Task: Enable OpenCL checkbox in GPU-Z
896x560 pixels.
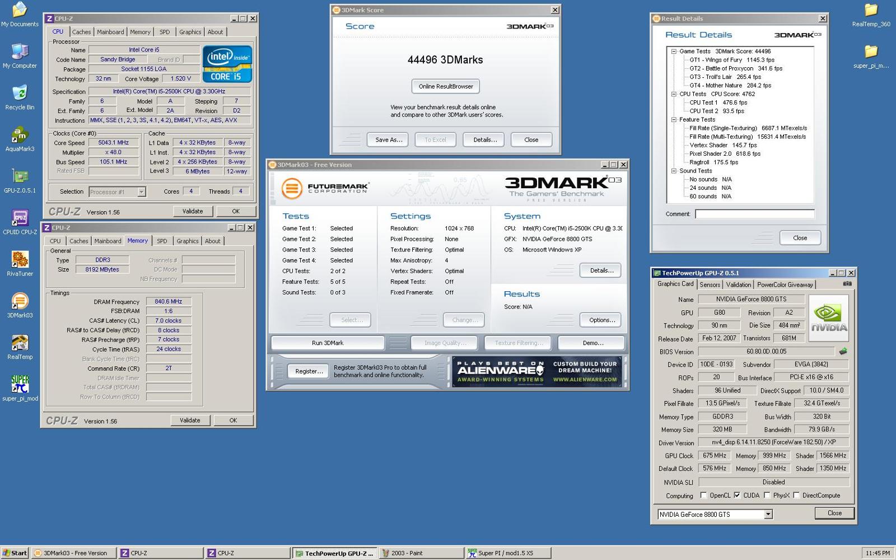Action: [704, 495]
